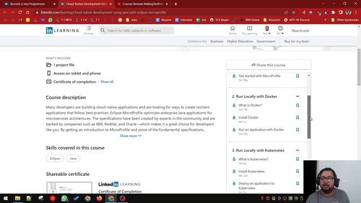This screenshot has width=361, height=203.
Task: Collapse '3. Run Locally with Kubernetes' section
Action: coord(297,151)
